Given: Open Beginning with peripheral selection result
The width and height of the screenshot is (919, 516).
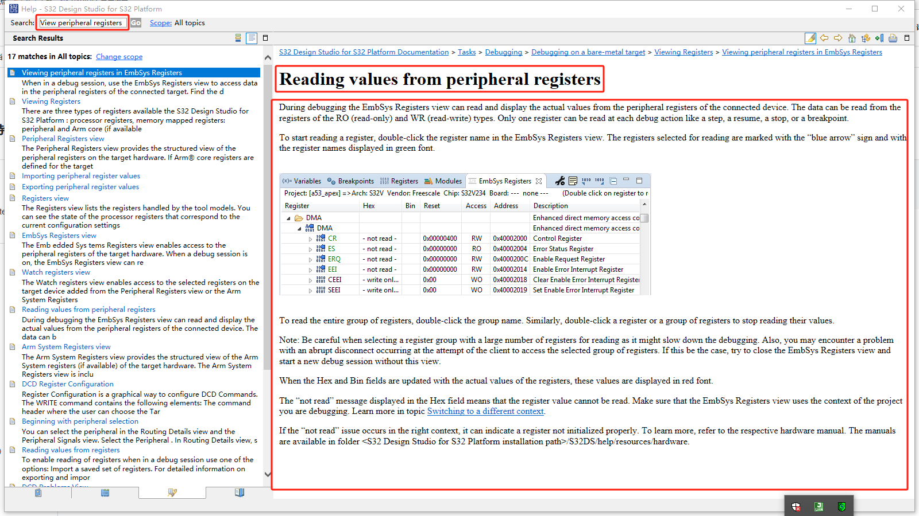Looking at the screenshot, I should tap(80, 421).
